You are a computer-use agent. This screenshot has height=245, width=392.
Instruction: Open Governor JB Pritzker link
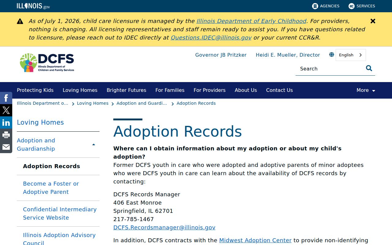[x=221, y=55]
